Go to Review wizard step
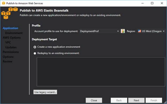Image resolution: width=167 pixels, height=104 pixels. (7, 61)
